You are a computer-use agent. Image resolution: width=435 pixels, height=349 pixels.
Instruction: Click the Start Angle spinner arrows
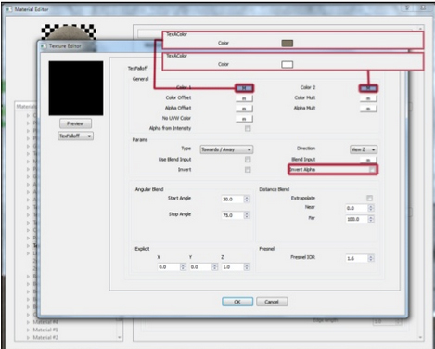(247, 199)
